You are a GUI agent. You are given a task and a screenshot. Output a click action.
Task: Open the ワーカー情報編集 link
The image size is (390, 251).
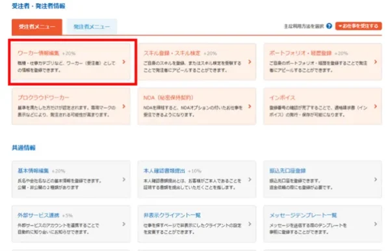38,53
